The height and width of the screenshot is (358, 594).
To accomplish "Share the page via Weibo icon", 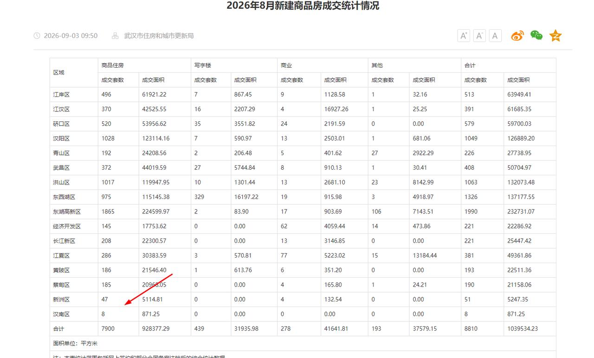I will point(517,36).
